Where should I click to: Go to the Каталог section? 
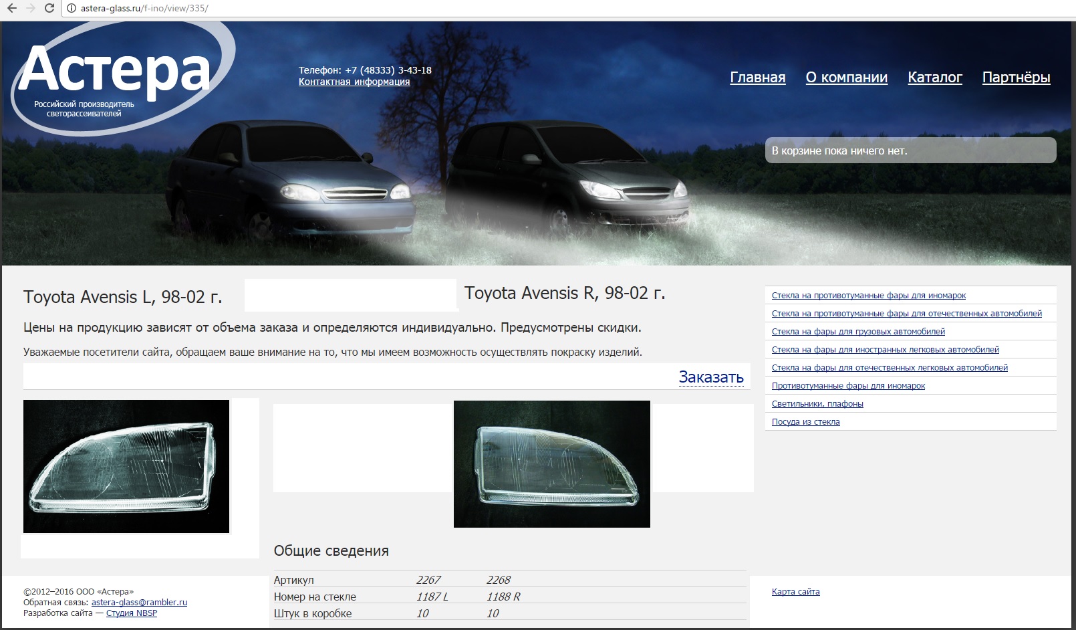(934, 78)
